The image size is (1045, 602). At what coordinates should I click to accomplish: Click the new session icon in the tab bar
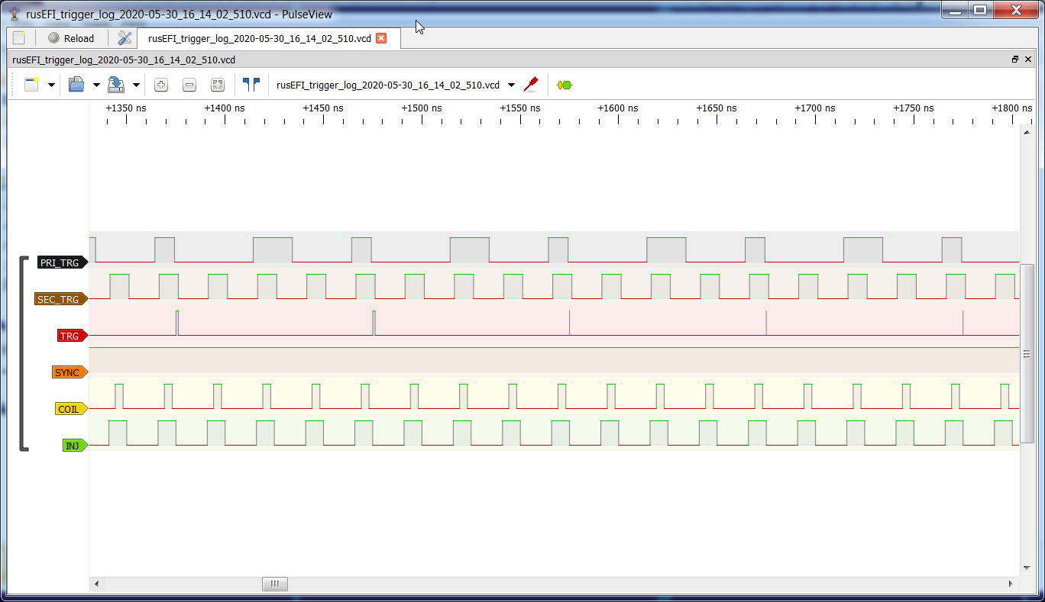[x=19, y=38]
